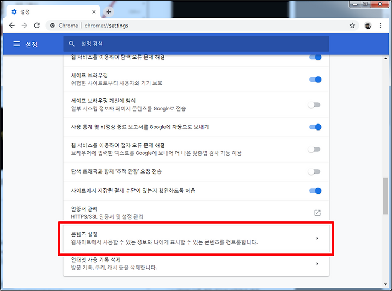This screenshot has width=392, height=291.
Task: Bookmark this page with the star icon
Action: click(352, 26)
